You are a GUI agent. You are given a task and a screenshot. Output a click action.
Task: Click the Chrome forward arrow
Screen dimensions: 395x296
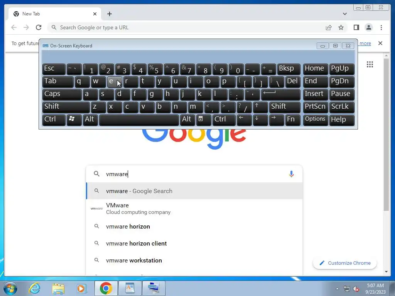point(26,27)
